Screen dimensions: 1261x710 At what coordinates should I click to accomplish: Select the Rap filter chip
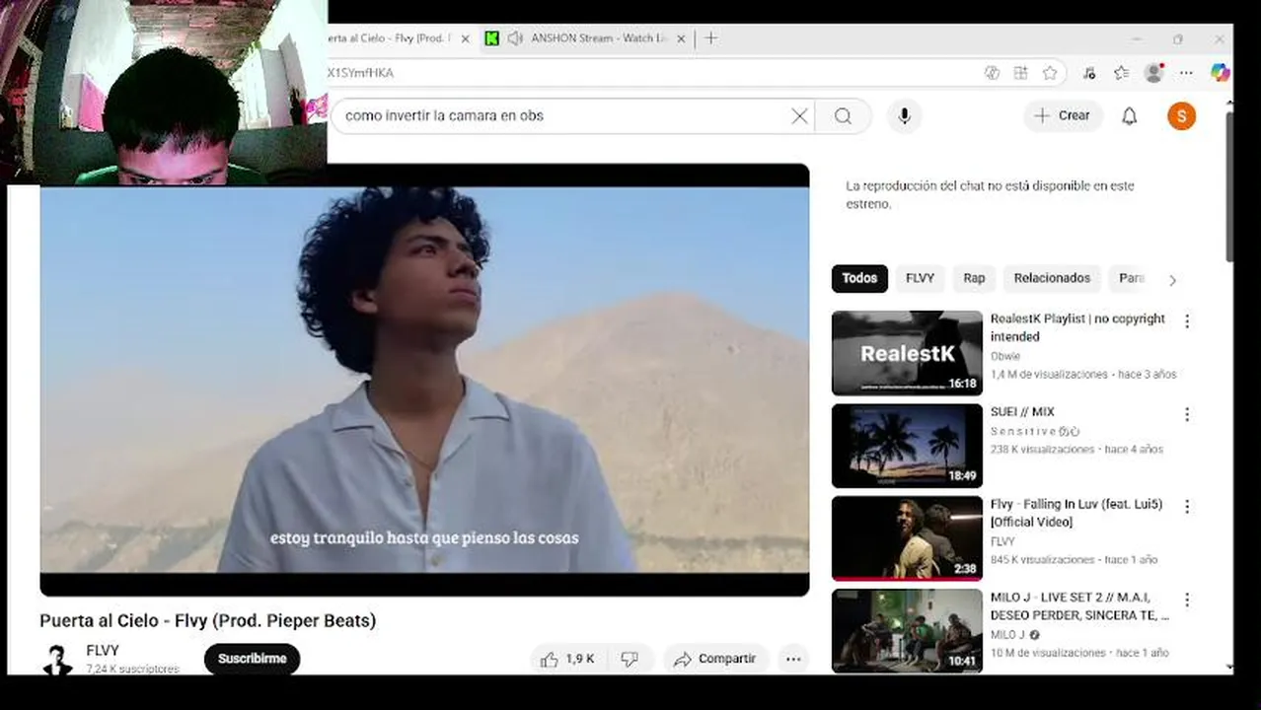pos(974,278)
